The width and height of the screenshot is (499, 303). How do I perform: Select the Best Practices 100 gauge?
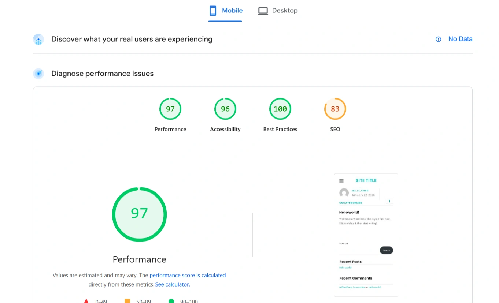[280, 109]
